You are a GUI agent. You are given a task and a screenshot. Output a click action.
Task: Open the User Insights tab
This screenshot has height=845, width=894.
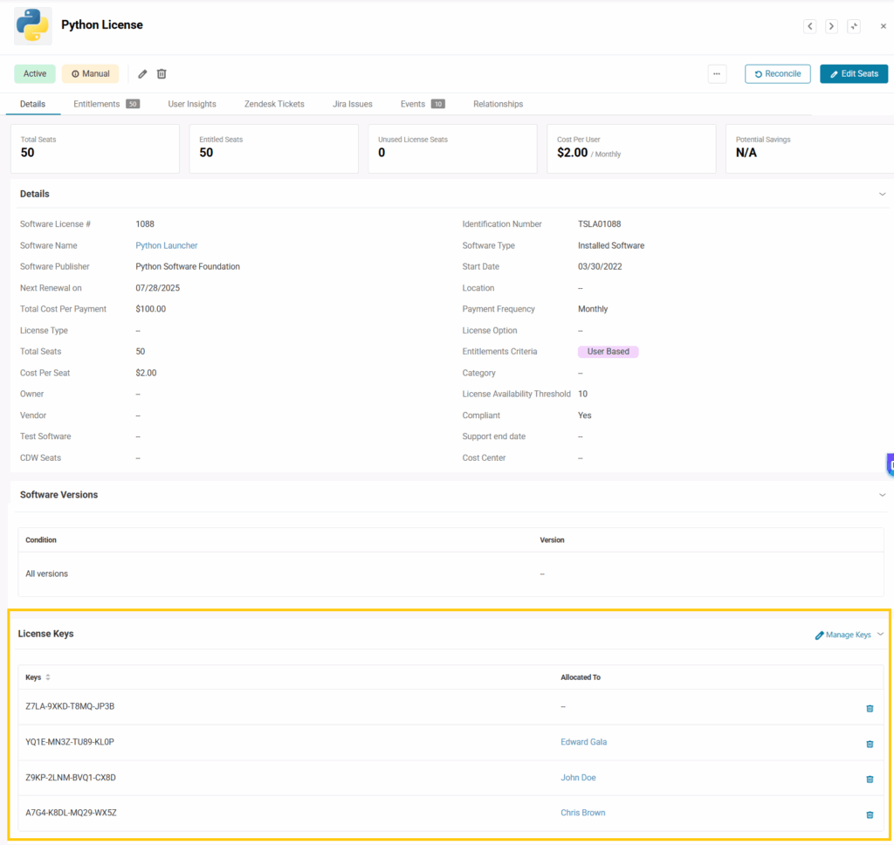(x=192, y=105)
